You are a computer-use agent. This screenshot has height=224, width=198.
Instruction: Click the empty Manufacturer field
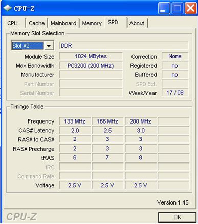91,75
